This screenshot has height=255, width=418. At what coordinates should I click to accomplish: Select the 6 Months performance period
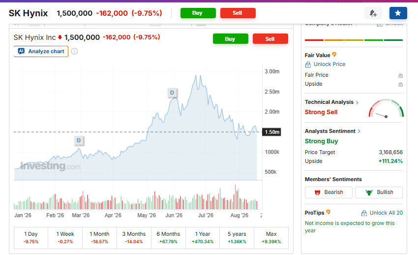click(168, 238)
